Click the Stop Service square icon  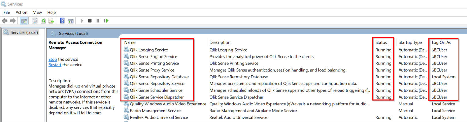(x=90, y=21)
